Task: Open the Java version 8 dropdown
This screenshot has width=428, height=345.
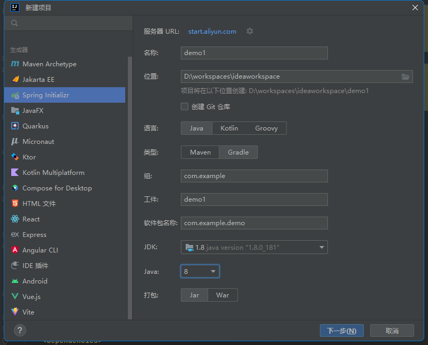Action: point(200,271)
